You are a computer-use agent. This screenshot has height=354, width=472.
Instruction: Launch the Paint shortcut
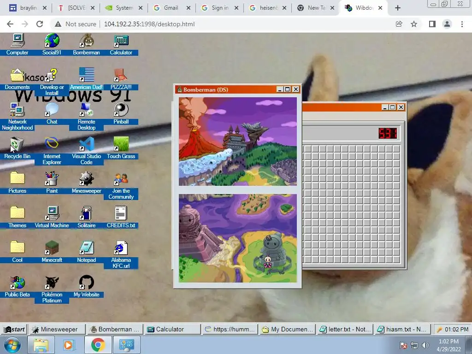click(52, 183)
